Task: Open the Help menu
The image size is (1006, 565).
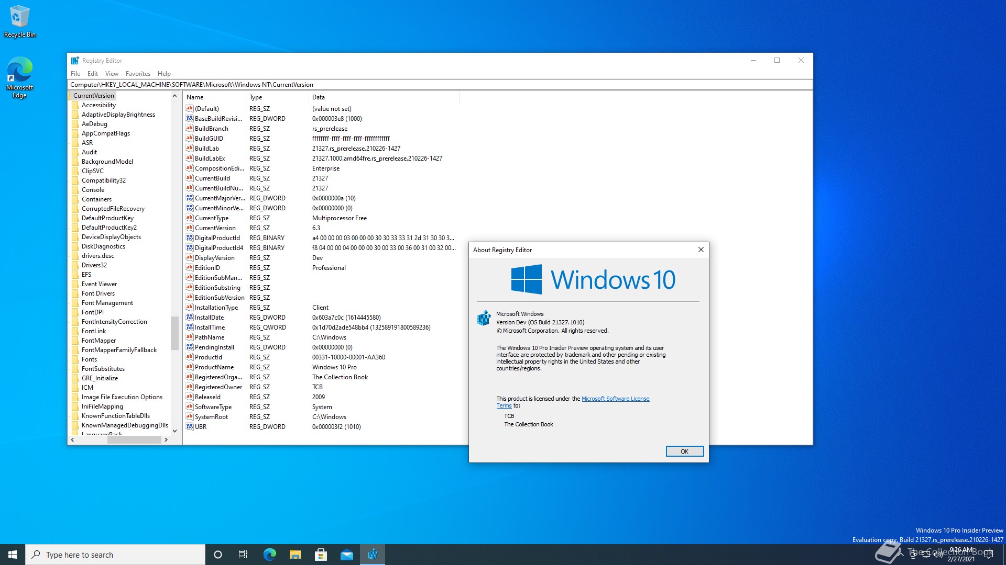Action: point(164,74)
